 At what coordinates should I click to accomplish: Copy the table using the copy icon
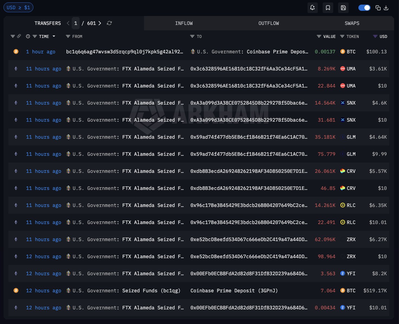[x=378, y=8]
